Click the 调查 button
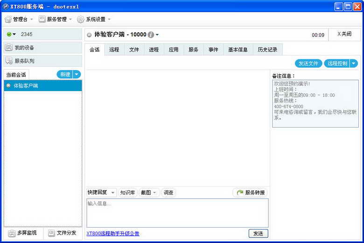The image size is (364, 243). tap(168, 193)
